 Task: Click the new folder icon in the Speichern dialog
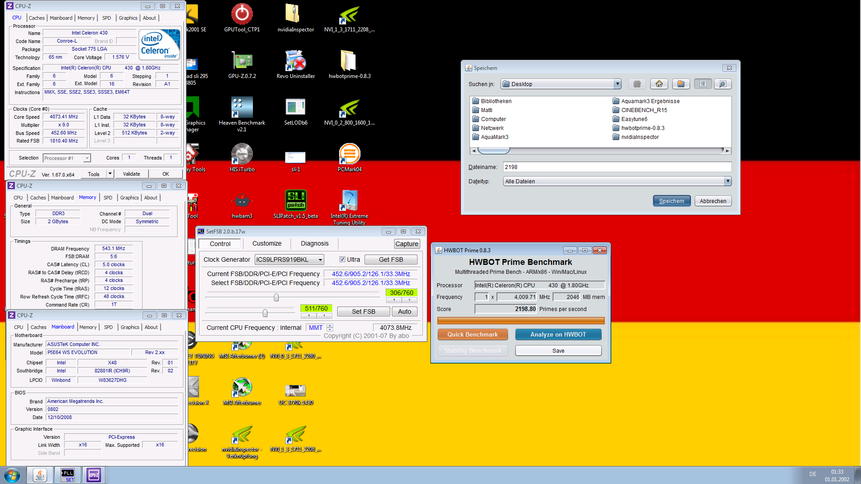[x=681, y=84]
